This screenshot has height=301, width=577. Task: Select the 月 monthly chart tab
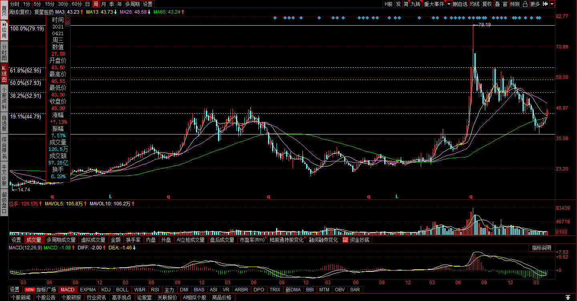[x=104, y=4]
